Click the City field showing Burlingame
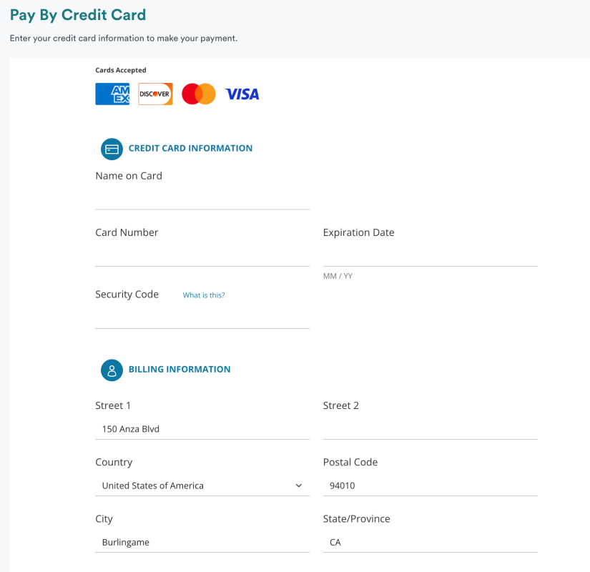Viewport: 590px width, 572px height. point(202,542)
